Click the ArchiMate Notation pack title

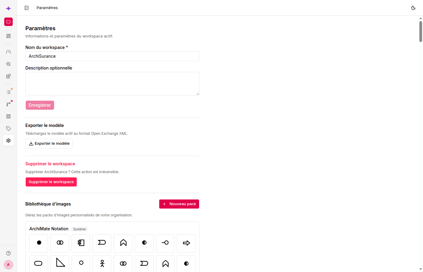(x=49, y=229)
